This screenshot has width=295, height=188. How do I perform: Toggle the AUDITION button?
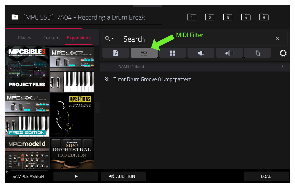124,176
